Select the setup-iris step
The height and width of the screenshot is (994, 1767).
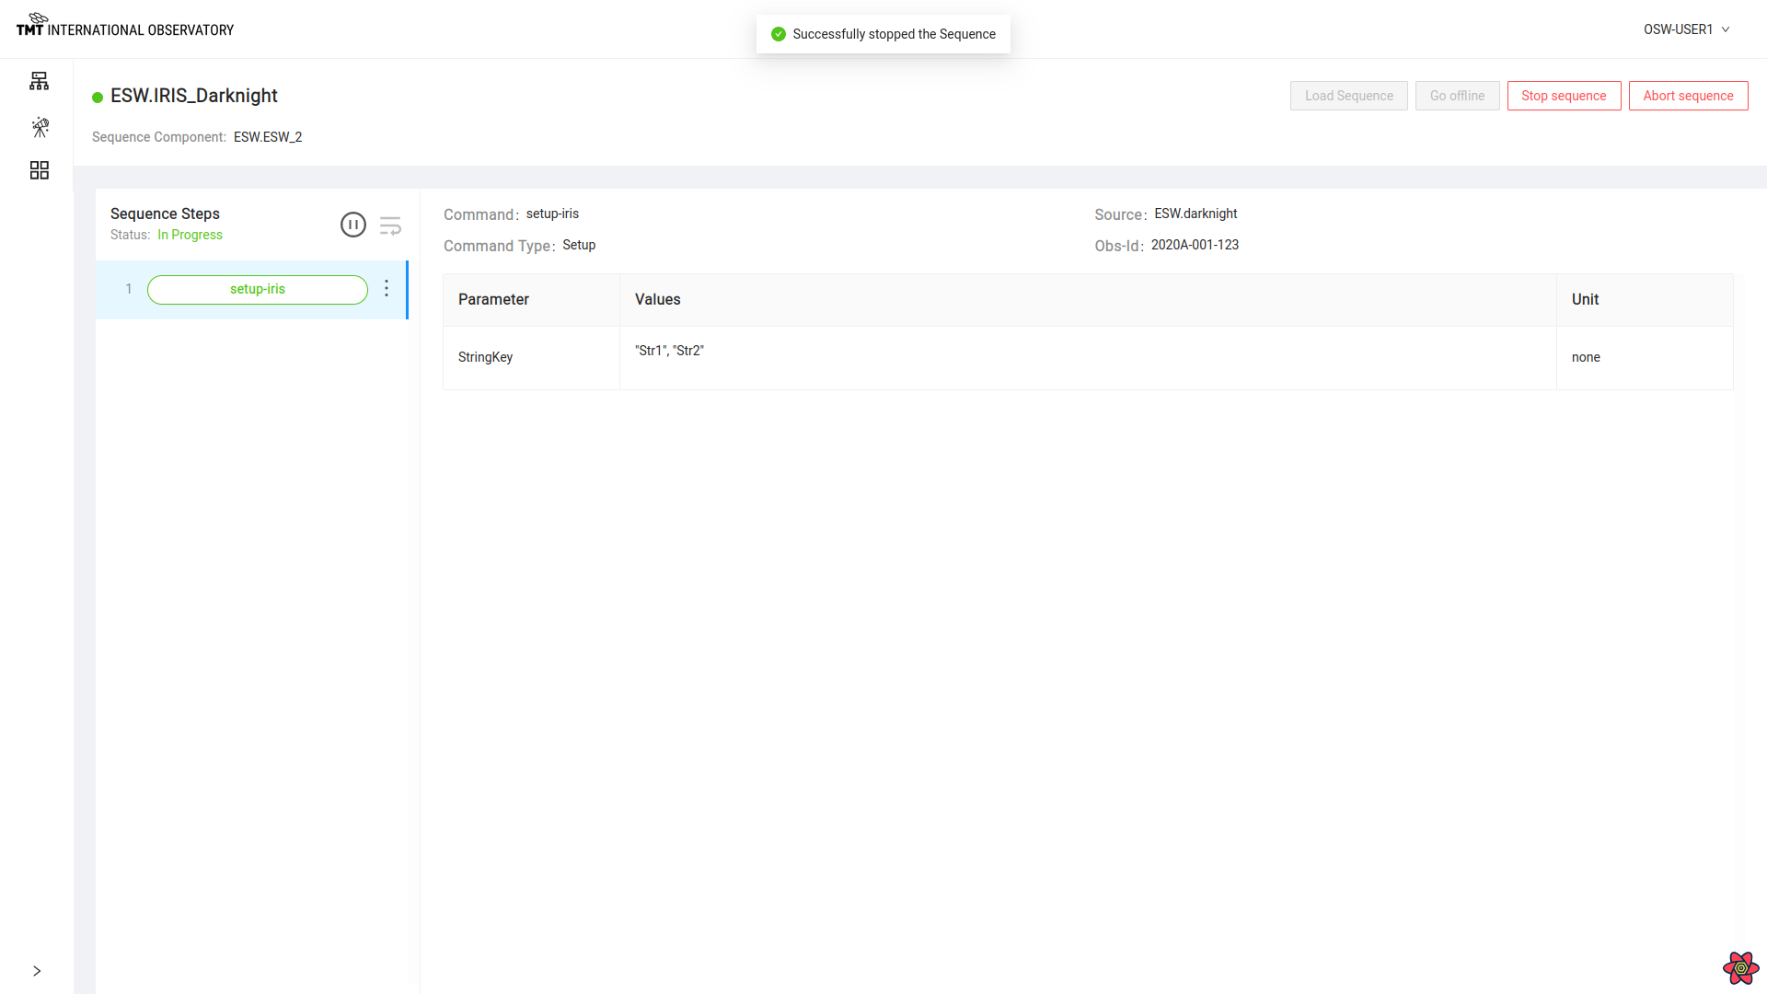pyautogui.click(x=258, y=289)
